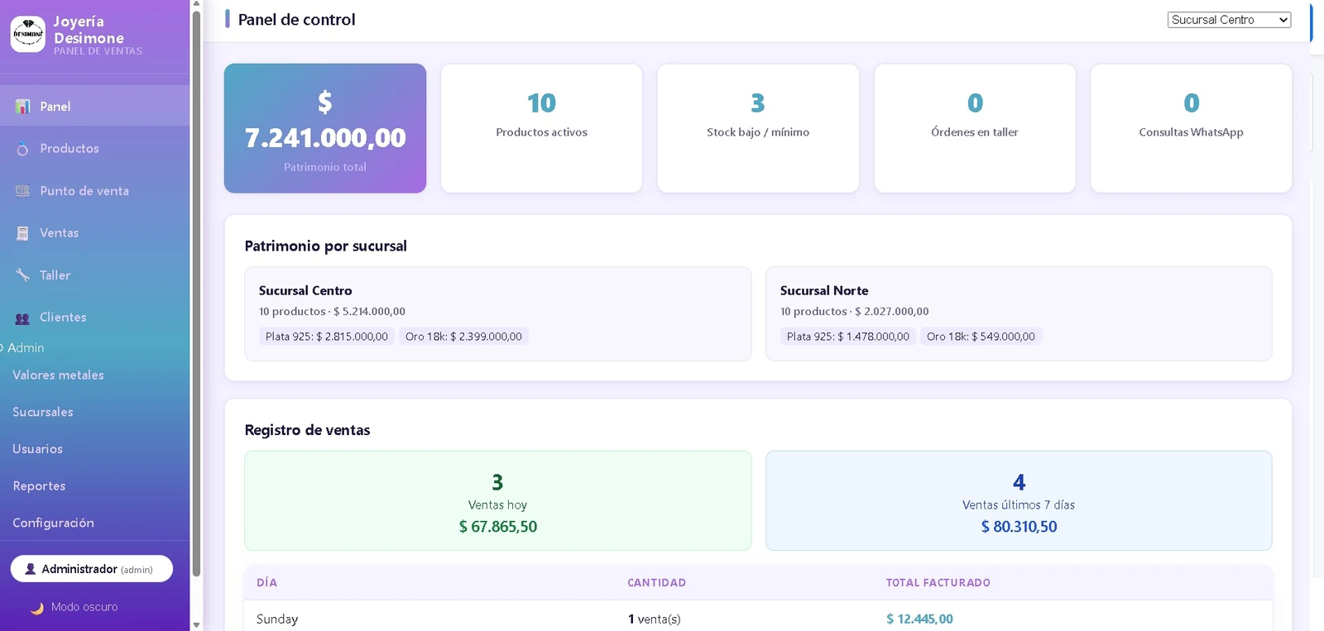Navigate to Ventas in sidebar

click(x=95, y=233)
